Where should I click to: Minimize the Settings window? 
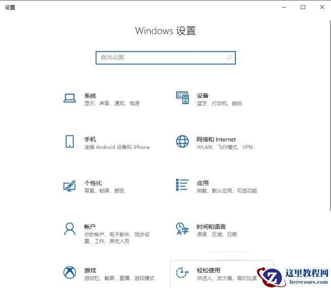284,7
